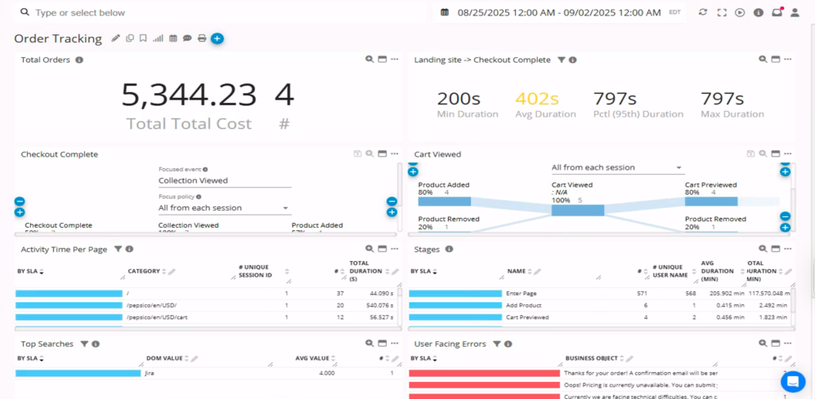Click the Oops! Pricing is currently unavailable error row
815x399 pixels.
[x=602, y=385]
